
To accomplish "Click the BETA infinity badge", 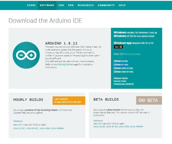I will [x=148, y=100].
